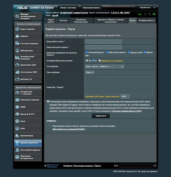Open VPN monitor icon
171x177 pixels.
(17, 128)
